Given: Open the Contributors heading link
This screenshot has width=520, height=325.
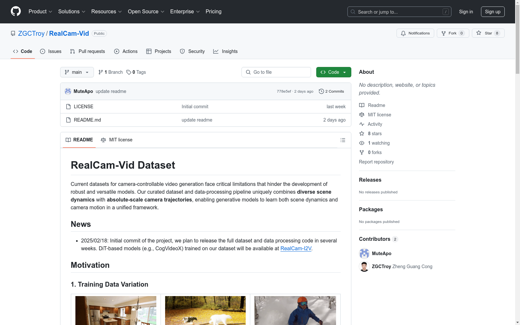Looking at the screenshot, I should [378, 239].
